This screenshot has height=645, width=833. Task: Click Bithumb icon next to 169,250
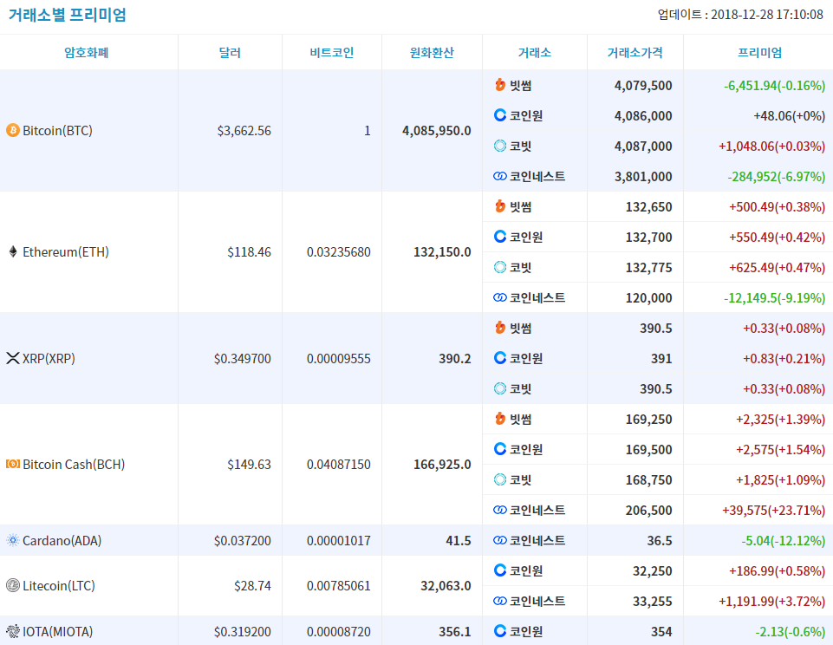tap(500, 419)
